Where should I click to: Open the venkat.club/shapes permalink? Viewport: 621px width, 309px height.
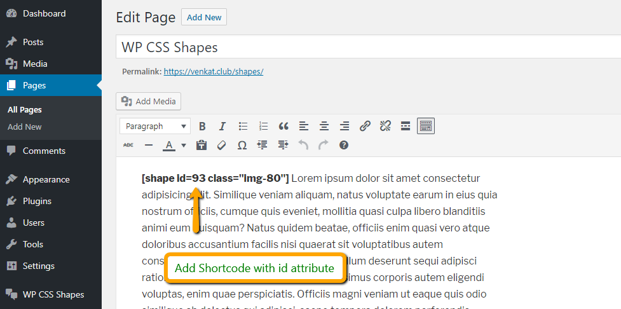point(214,72)
